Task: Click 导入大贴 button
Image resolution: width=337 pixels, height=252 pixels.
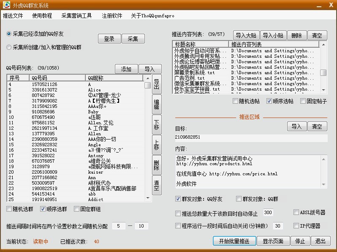Action: pos(246,35)
